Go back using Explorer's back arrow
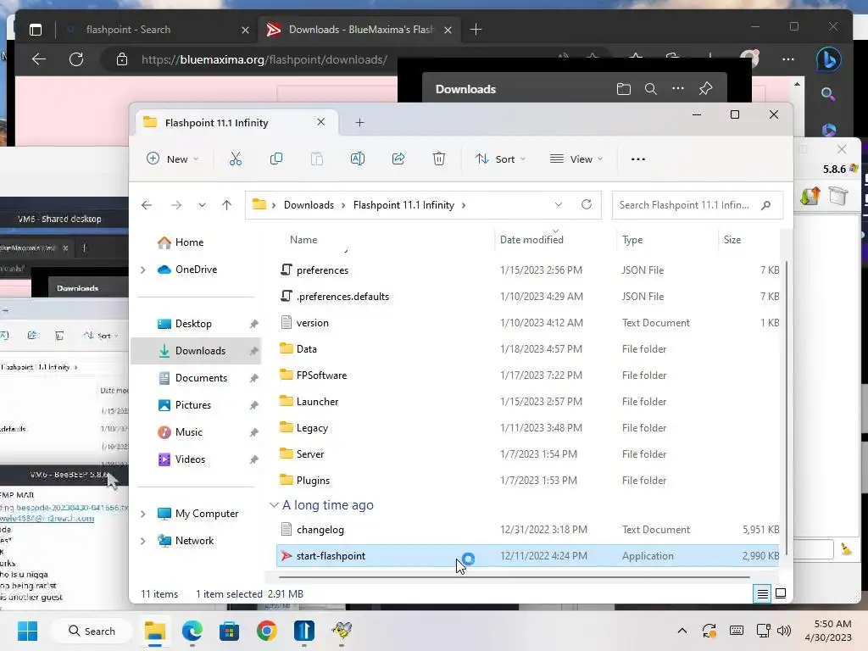This screenshot has height=651, width=868. click(147, 205)
